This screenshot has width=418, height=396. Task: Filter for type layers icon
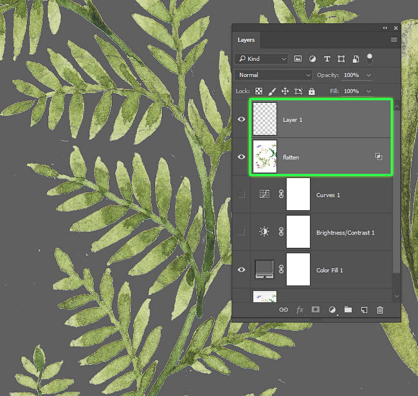(x=327, y=59)
